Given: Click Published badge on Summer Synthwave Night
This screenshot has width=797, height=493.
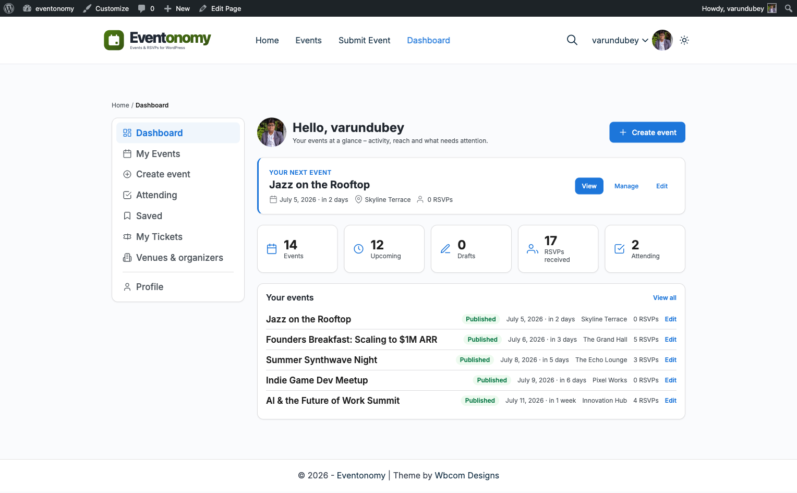Looking at the screenshot, I should pos(475,360).
